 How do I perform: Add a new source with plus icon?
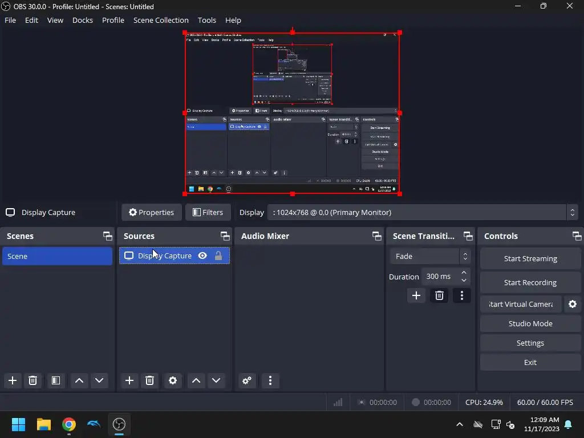click(129, 380)
